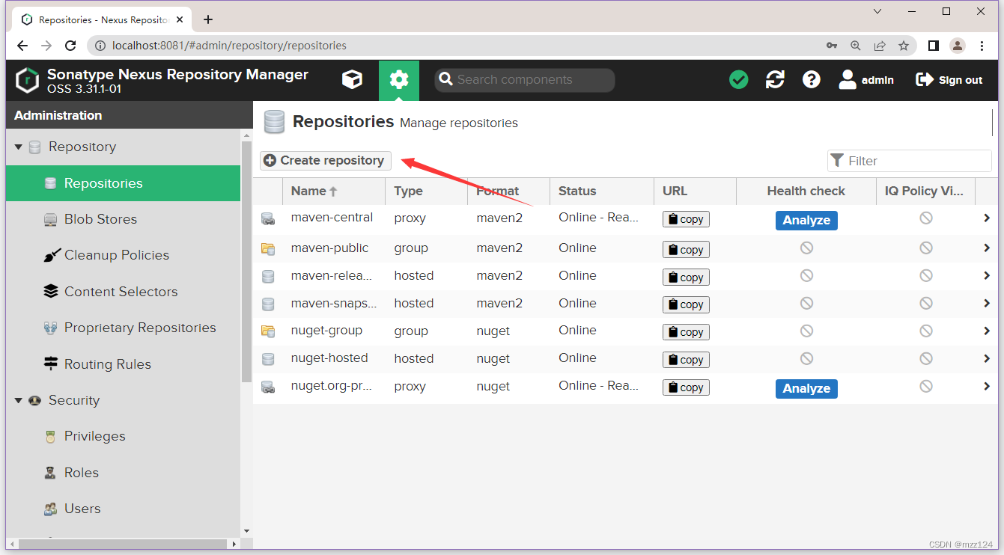Open the Administration gear icon
This screenshot has width=1004, height=555.
(399, 80)
